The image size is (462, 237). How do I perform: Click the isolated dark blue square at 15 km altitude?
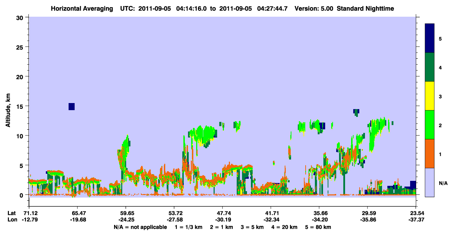[71, 107]
